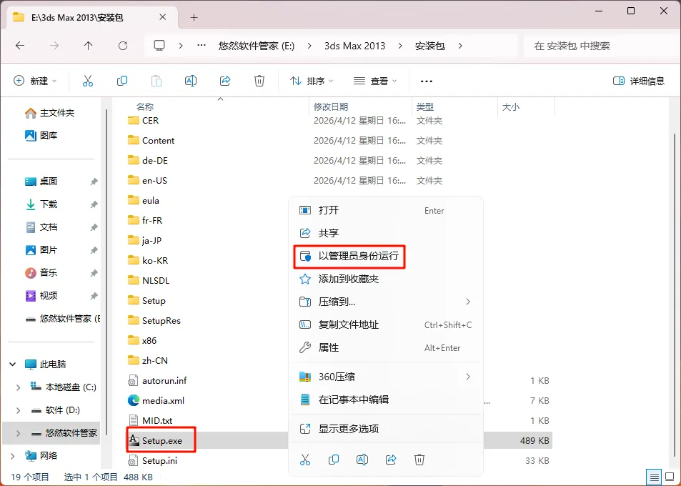Select the Setup.exe file
Screen dimensions: 681x486
pyautogui.click(x=161, y=440)
